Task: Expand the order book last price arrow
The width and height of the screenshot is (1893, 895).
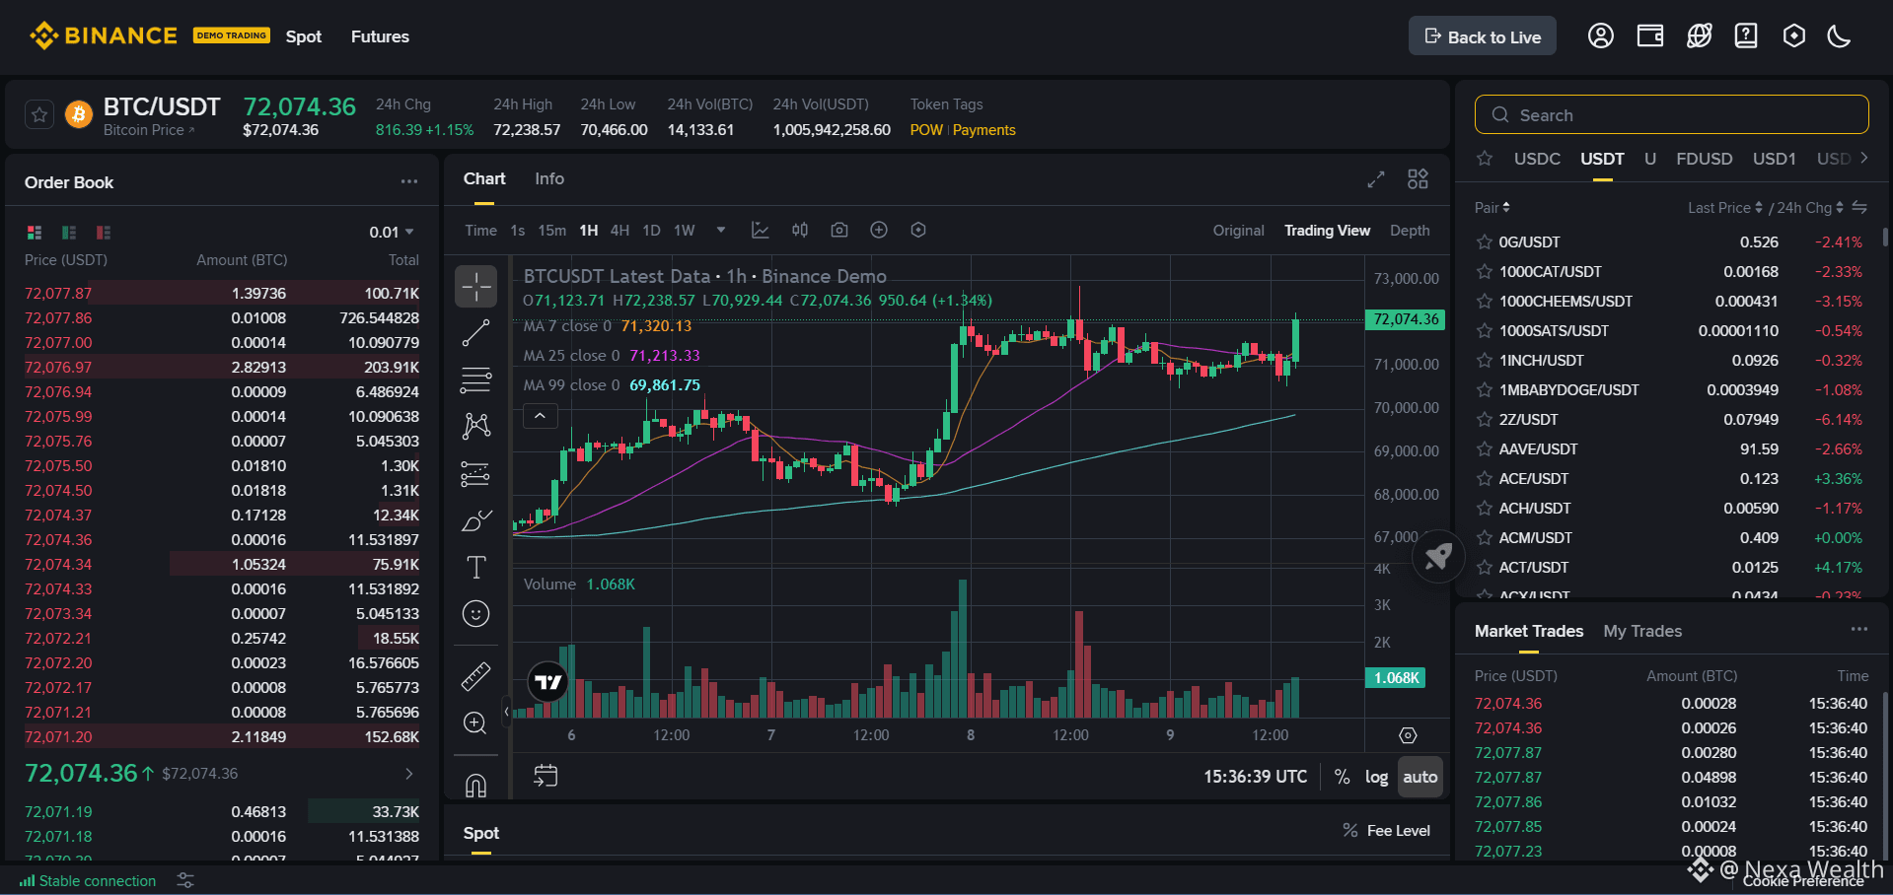Action: [409, 774]
